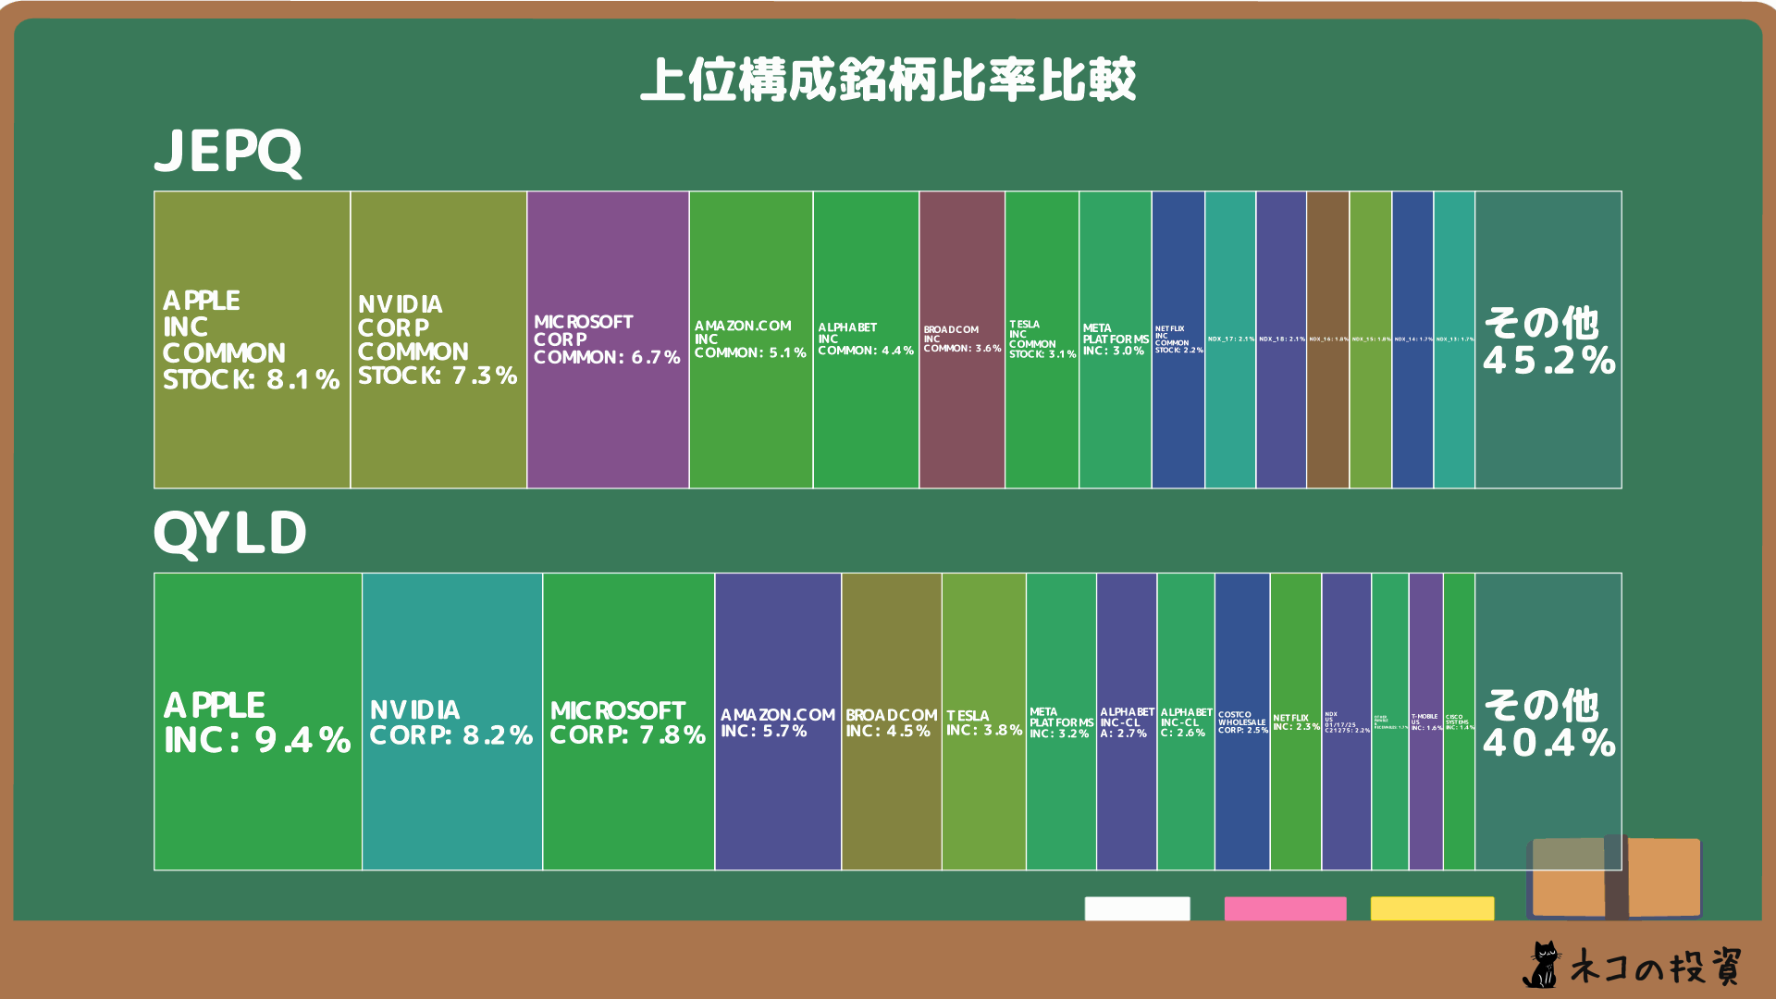Click QYLD BROADCOM INC: 4.5% block

pyautogui.click(x=892, y=721)
